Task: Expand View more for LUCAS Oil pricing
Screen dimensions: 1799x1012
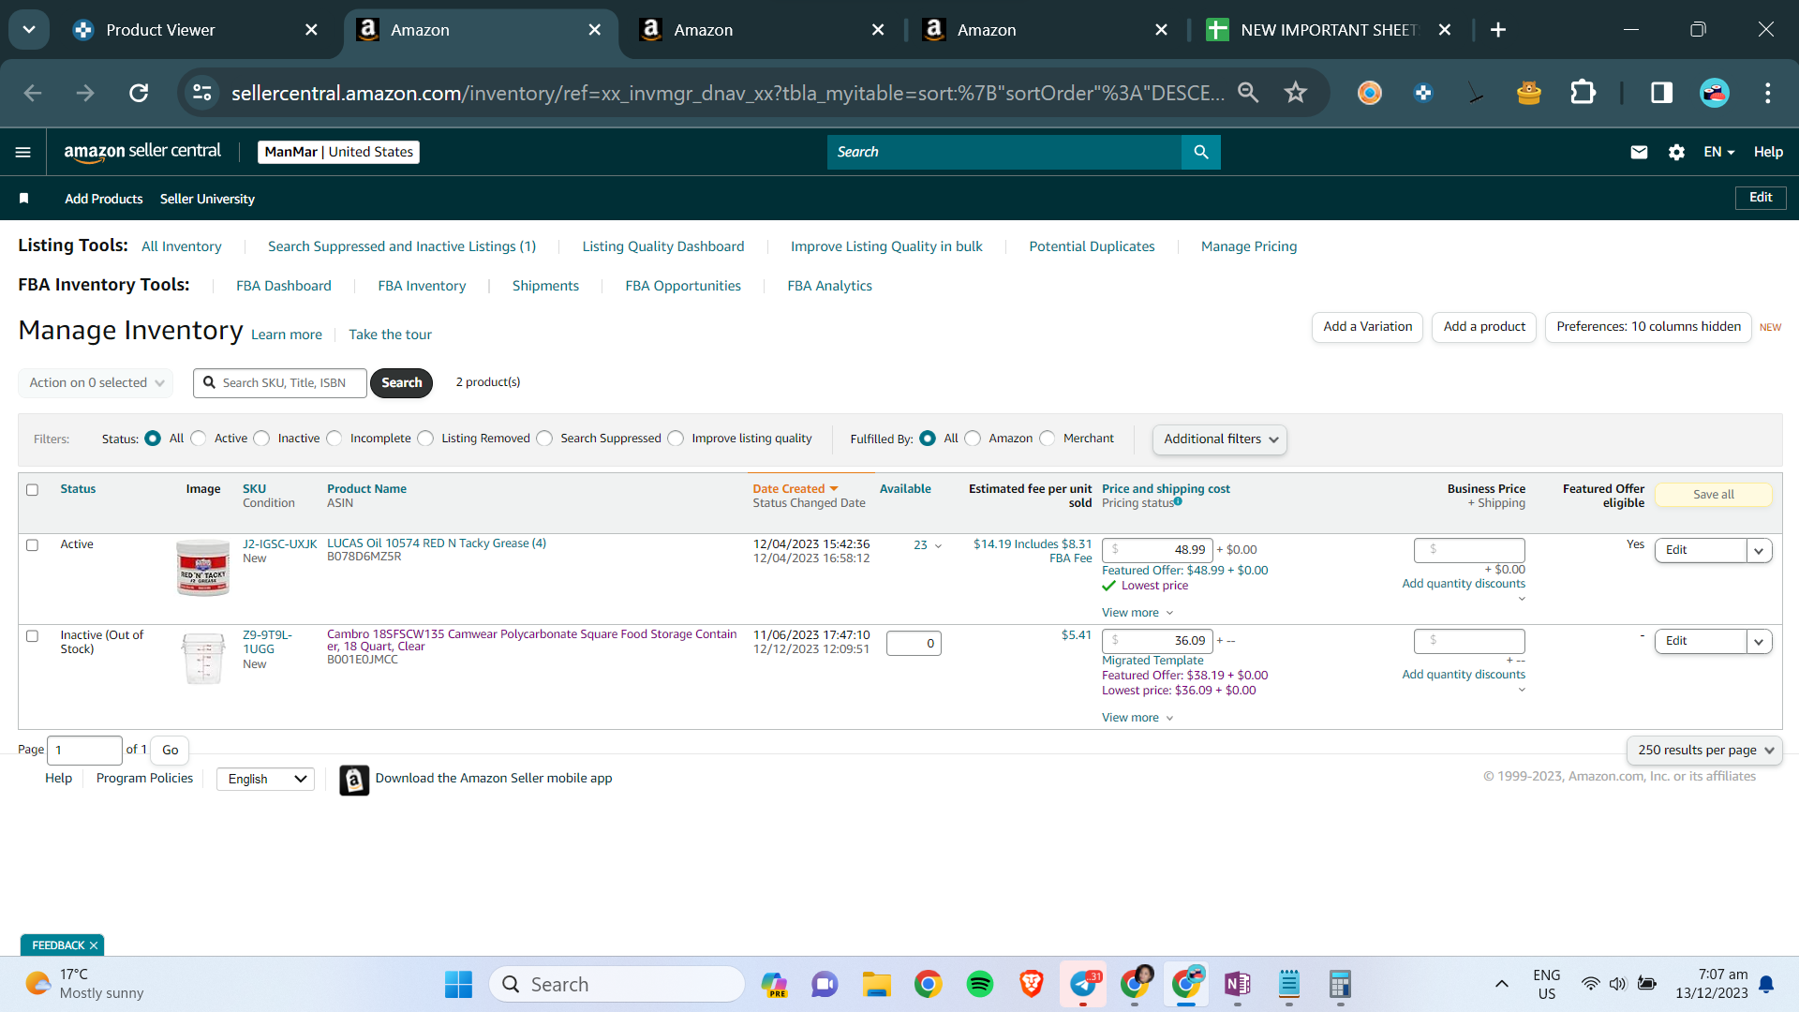Action: (x=1137, y=613)
